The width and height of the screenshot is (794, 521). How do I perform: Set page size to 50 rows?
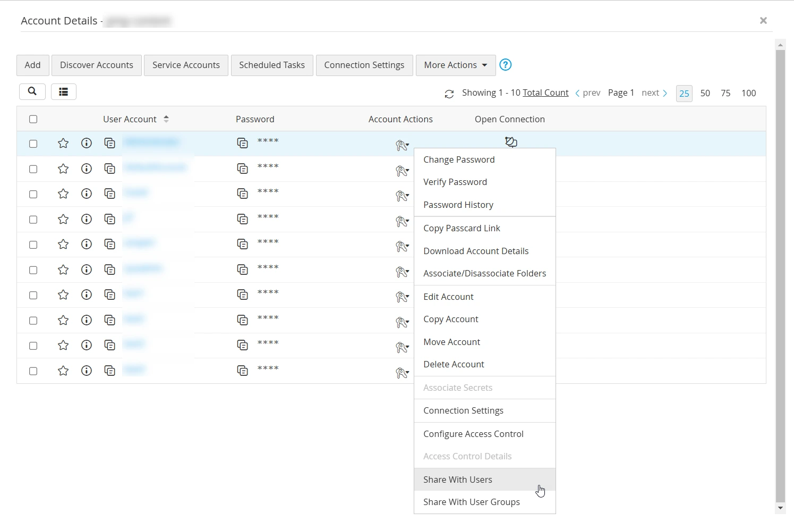705,93
